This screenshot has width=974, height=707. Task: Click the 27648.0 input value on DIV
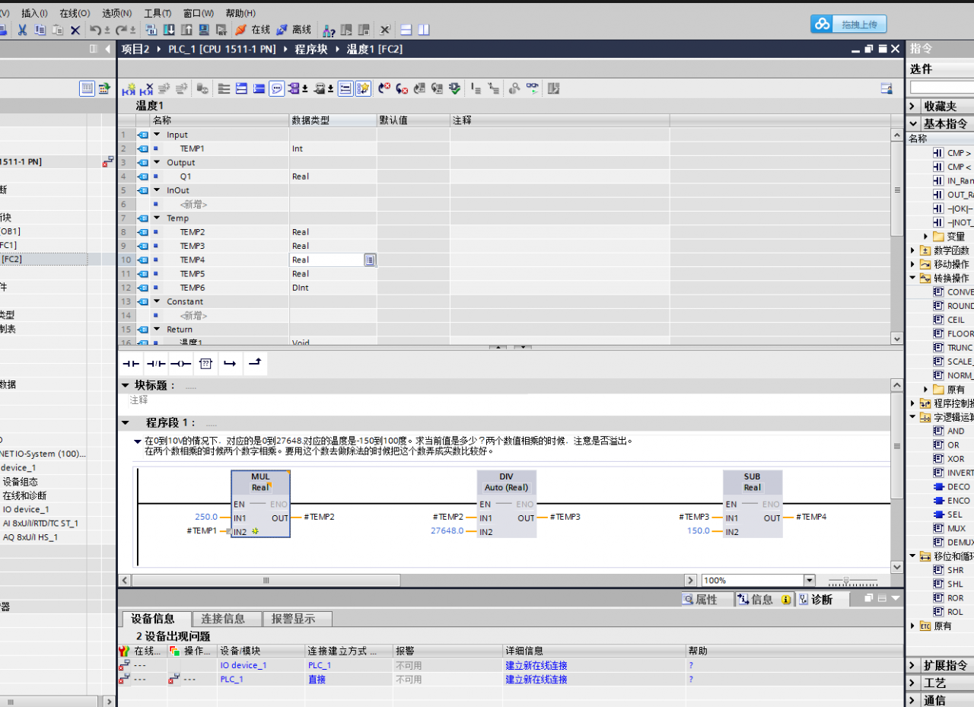447,531
